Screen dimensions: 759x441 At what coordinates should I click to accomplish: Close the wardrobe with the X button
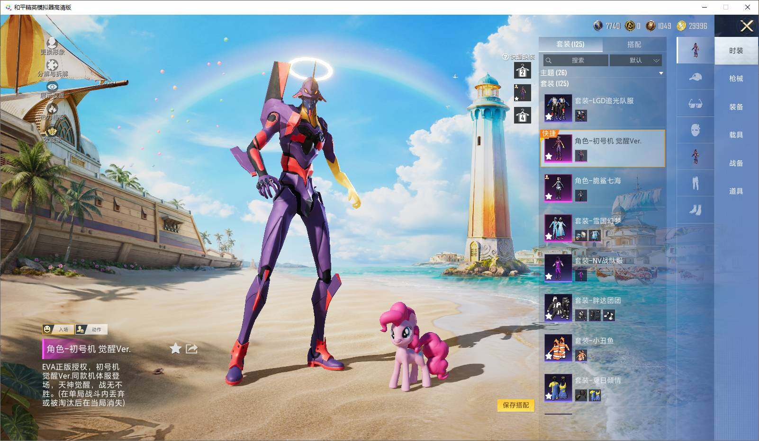(747, 26)
